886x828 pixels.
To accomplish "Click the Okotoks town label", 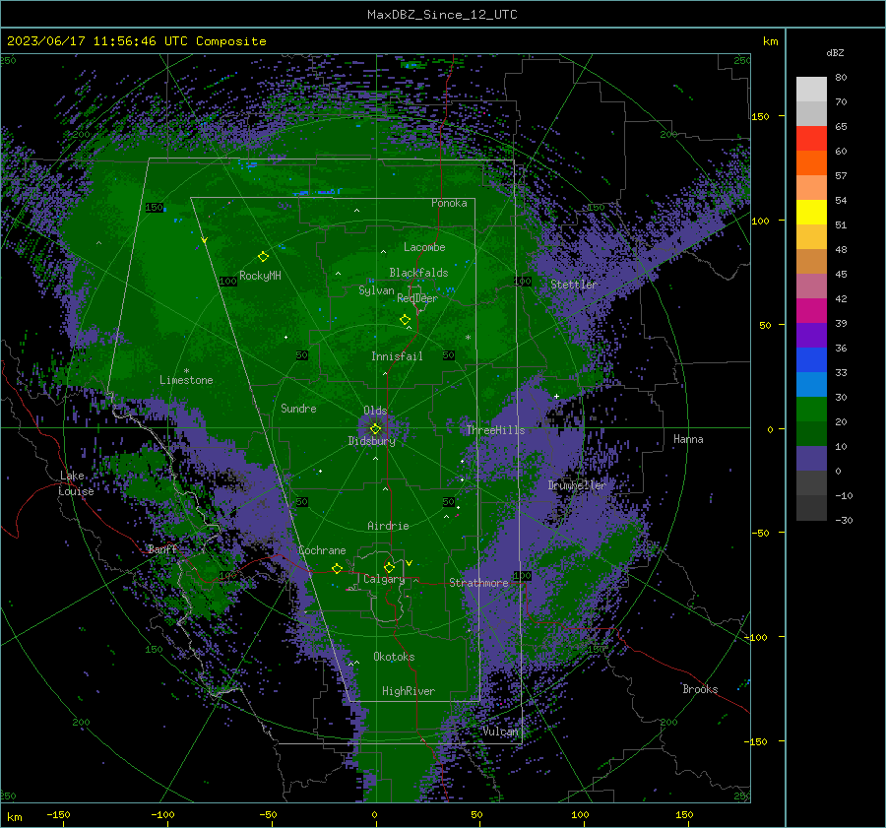I will tap(394, 657).
